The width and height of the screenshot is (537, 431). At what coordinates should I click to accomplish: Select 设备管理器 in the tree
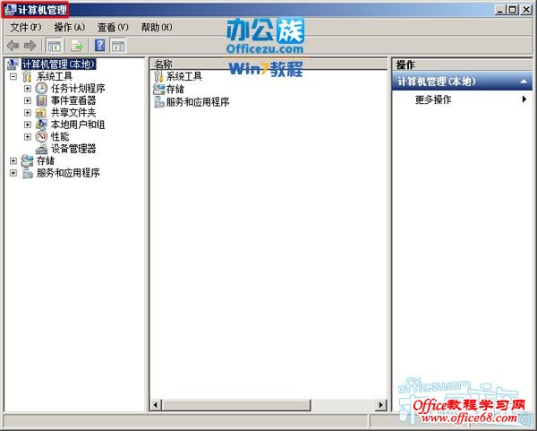pyautogui.click(x=73, y=149)
